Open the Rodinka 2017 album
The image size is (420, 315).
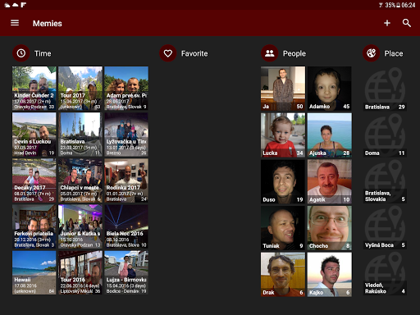point(126,180)
